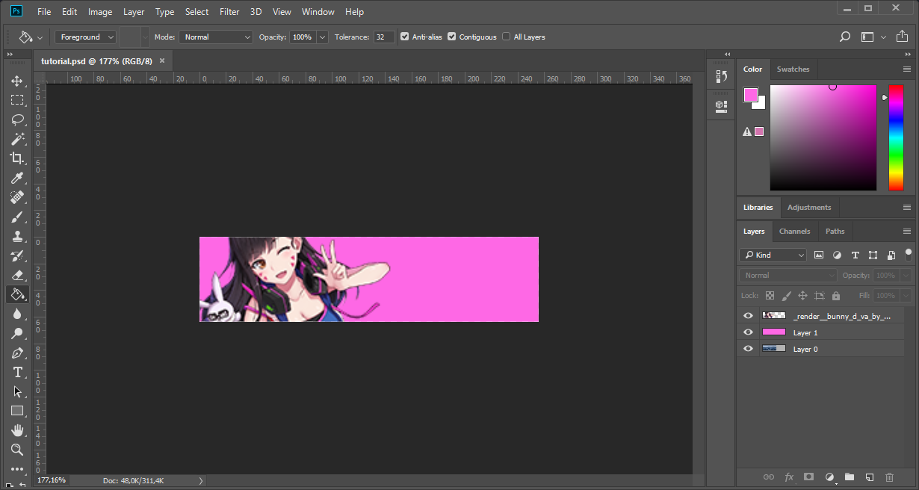Select the Horizontal Type tool
The image size is (919, 490).
coord(16,372)
